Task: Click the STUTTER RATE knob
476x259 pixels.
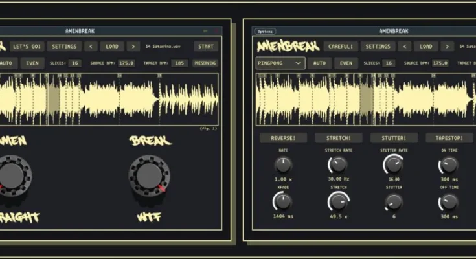Action: pos(392,164)
